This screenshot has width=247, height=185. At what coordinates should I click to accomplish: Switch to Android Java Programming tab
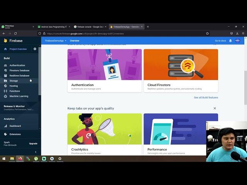(54, 27)
